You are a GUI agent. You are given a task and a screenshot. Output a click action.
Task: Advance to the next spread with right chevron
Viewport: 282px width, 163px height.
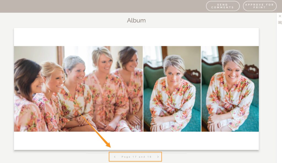(x=158, y=157)
